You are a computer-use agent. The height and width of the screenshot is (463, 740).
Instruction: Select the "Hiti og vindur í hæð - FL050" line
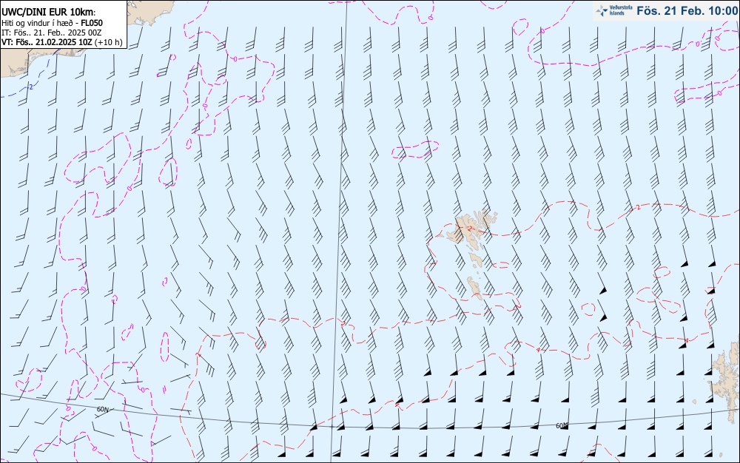(52, 23)
